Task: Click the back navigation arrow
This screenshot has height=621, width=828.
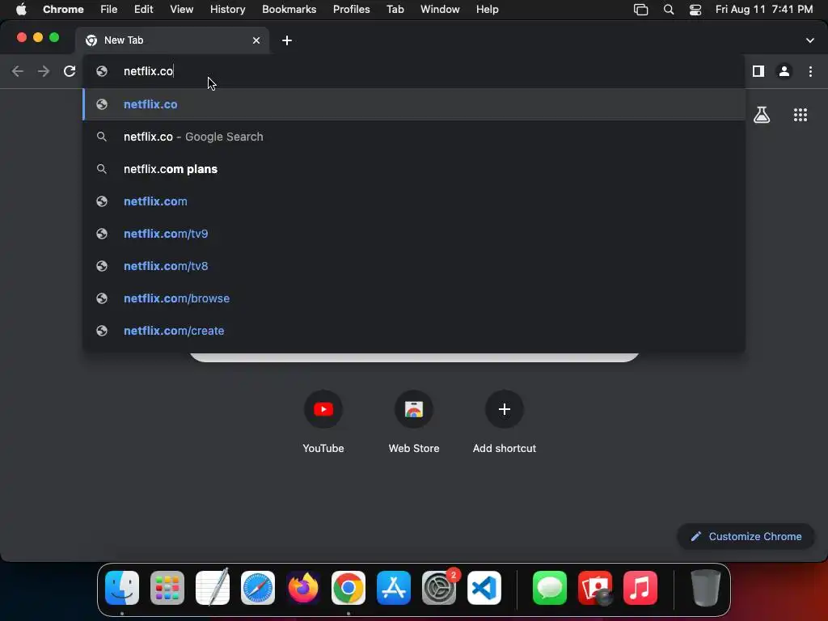Action: coord(18,71)
